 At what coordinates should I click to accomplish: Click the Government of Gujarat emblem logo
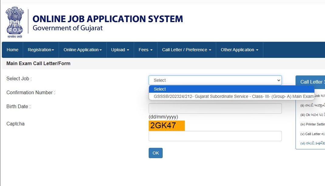15,22
